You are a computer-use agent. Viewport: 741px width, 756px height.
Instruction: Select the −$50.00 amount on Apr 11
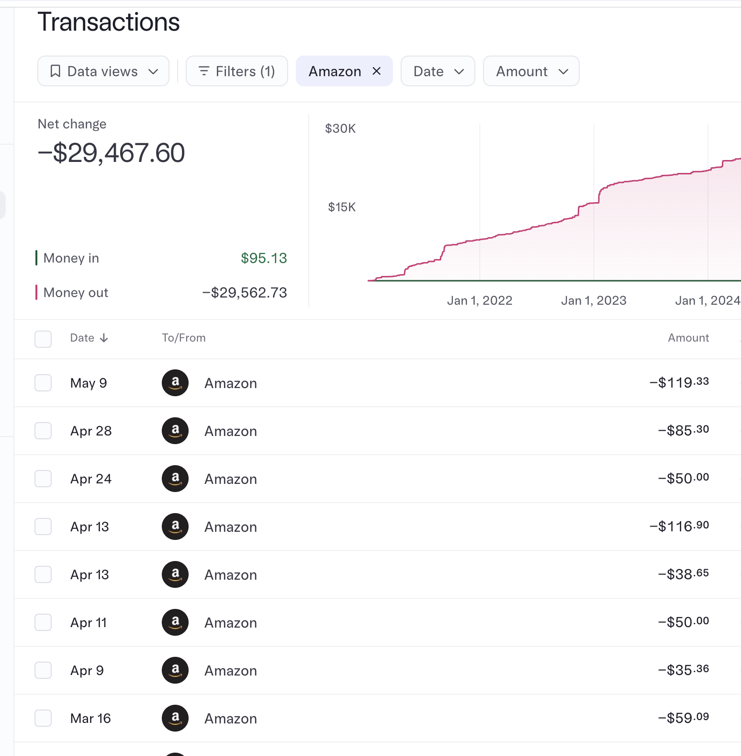(684, 622)
